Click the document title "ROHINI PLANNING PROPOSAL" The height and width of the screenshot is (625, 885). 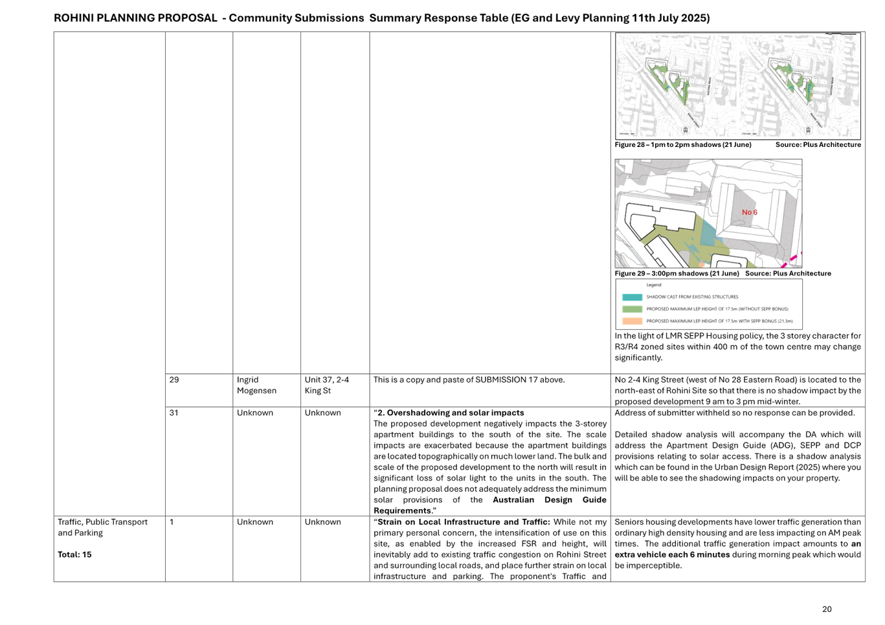pos(135,18)
